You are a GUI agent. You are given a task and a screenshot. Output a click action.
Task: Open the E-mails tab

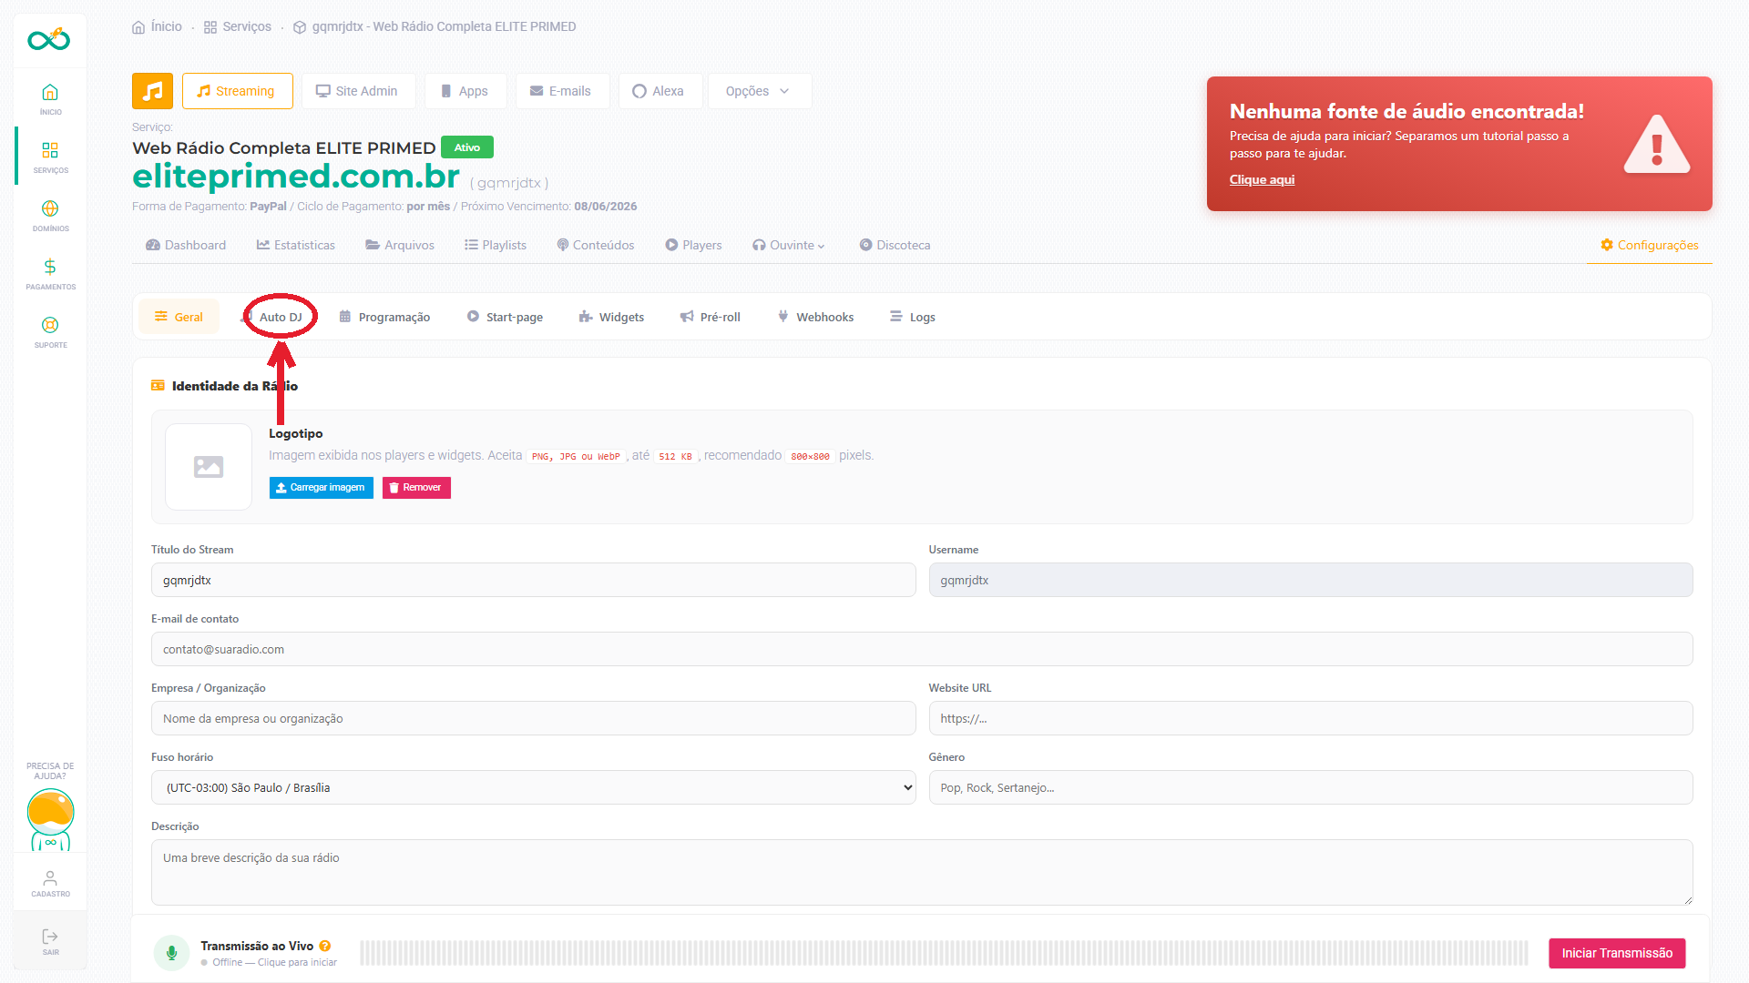(561, 91)
